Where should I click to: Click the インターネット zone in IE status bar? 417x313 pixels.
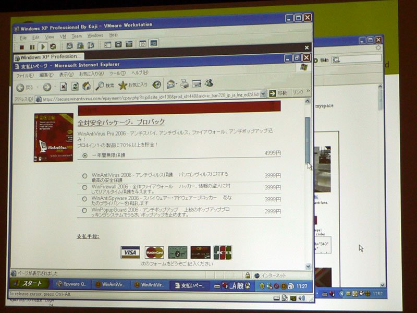coord(270,275)
